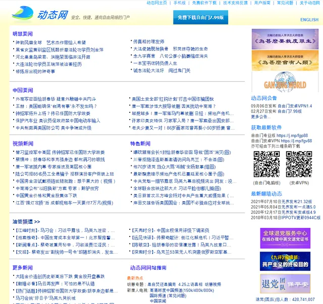
Task: Click the 九评编辑部 共产主义的终极目的 banner
Action: click(x=285, y=261)
